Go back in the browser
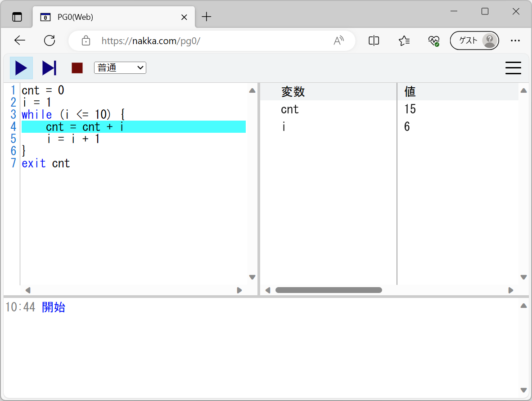This screenshot has height=401, width=532. point(20,41)
